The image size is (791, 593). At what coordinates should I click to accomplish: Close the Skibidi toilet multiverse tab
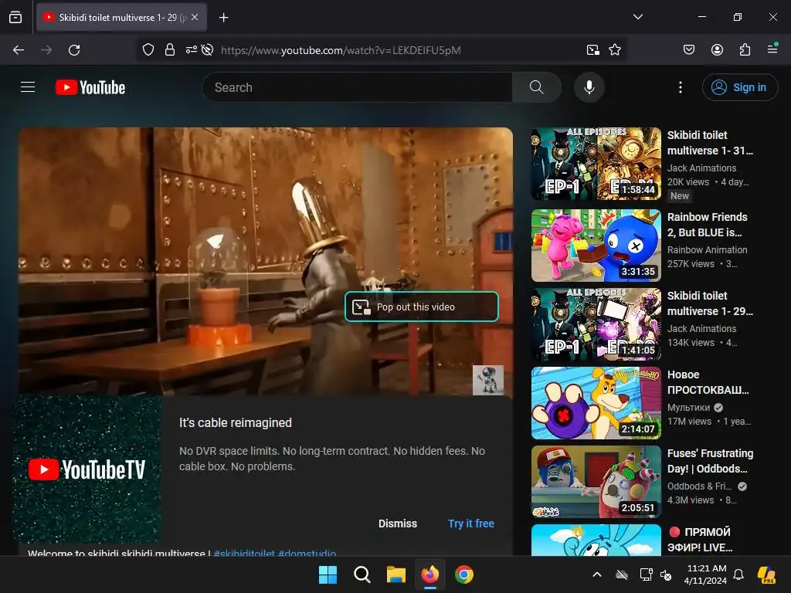click(195, 17)
